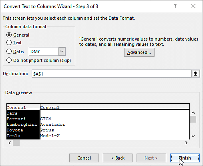Click Aventador in the second column
The width and height of the screenshot is (203, 166).
pyautogui.click(x=53, y=125)
